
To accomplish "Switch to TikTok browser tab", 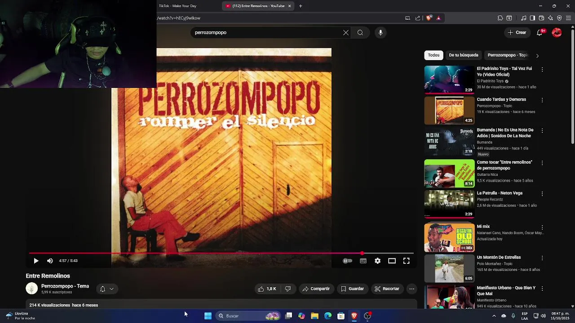I will [177, 6].
